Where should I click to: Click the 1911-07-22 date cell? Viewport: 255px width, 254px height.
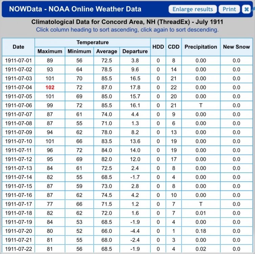click(x=18, y=249)
